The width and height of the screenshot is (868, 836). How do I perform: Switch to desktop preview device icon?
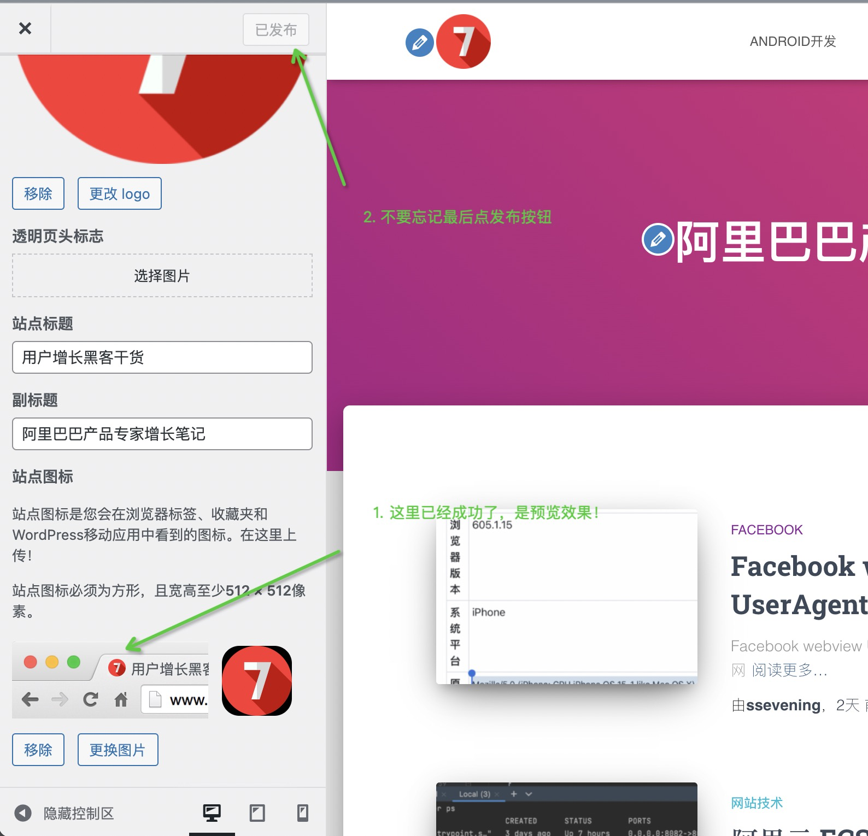(x=212, y=813)
